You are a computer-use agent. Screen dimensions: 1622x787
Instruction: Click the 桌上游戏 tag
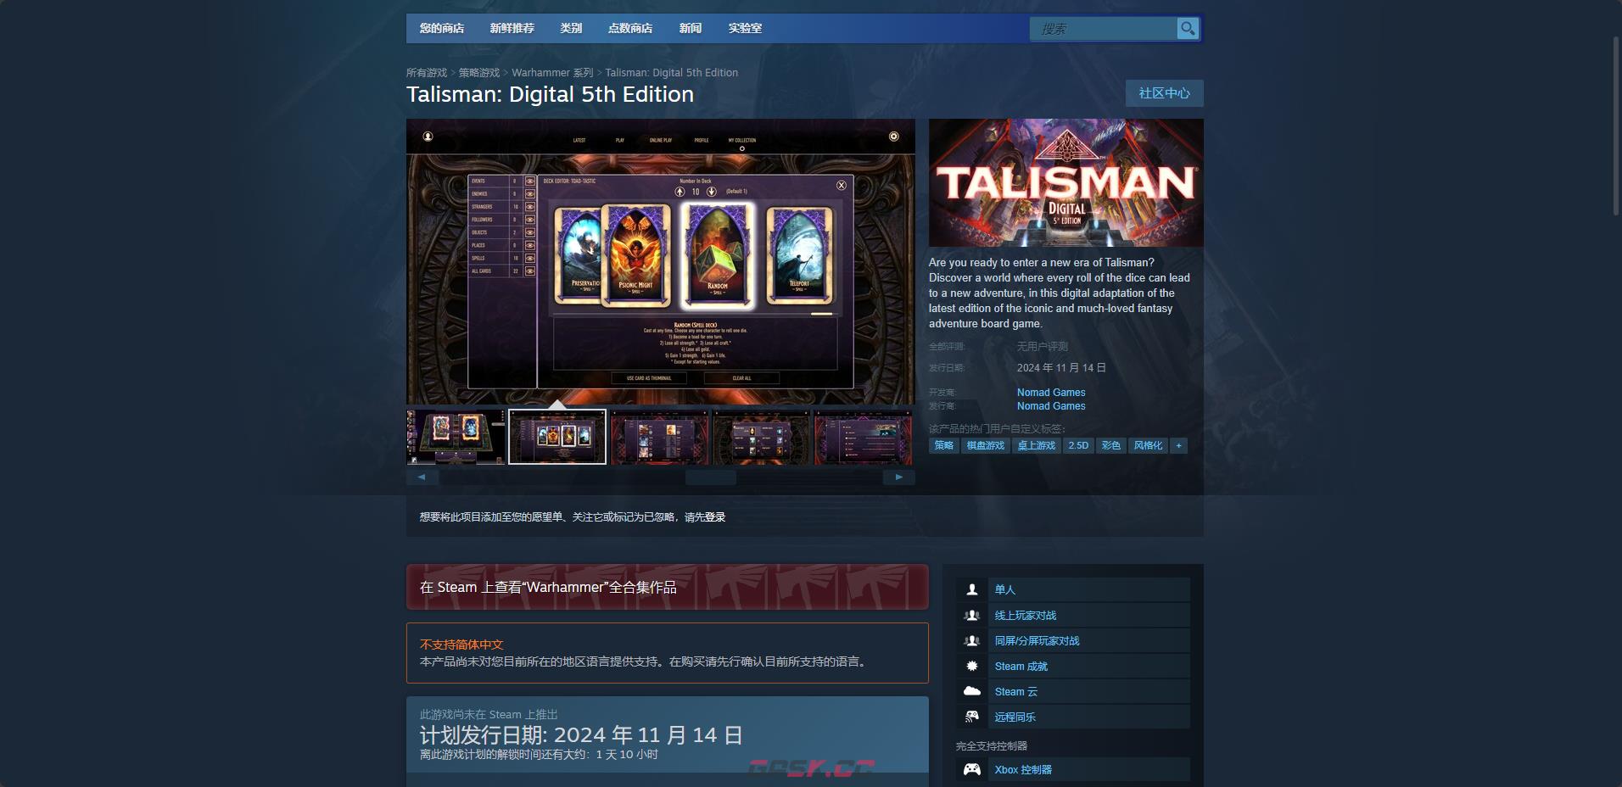point(1037,445)
